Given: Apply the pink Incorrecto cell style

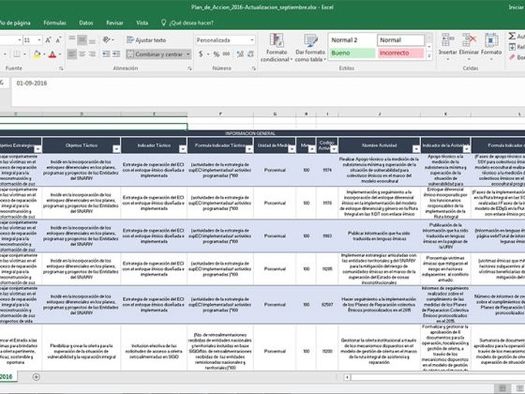Looking at the screenshot, I should (x=401, y=53).
